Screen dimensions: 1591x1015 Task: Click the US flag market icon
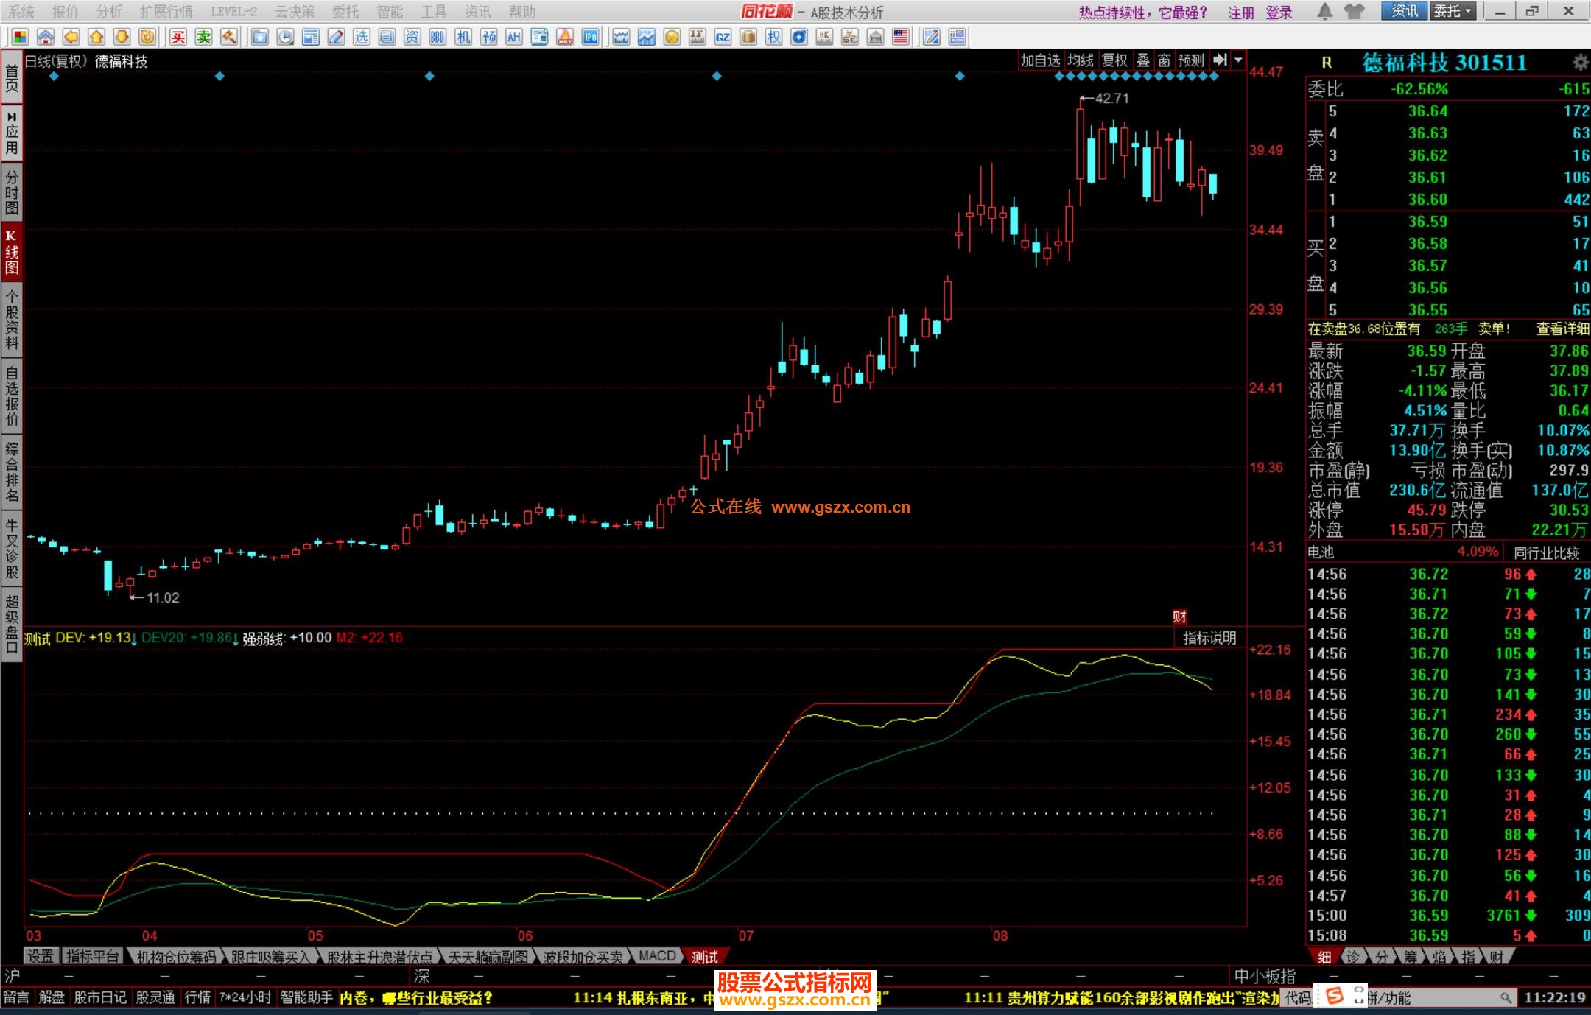(900, 37)
